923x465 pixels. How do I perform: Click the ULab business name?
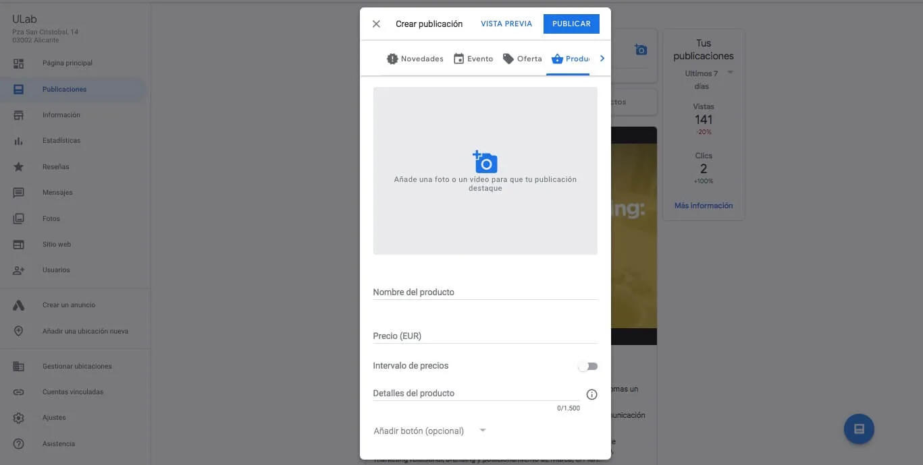tap(24, 20)
